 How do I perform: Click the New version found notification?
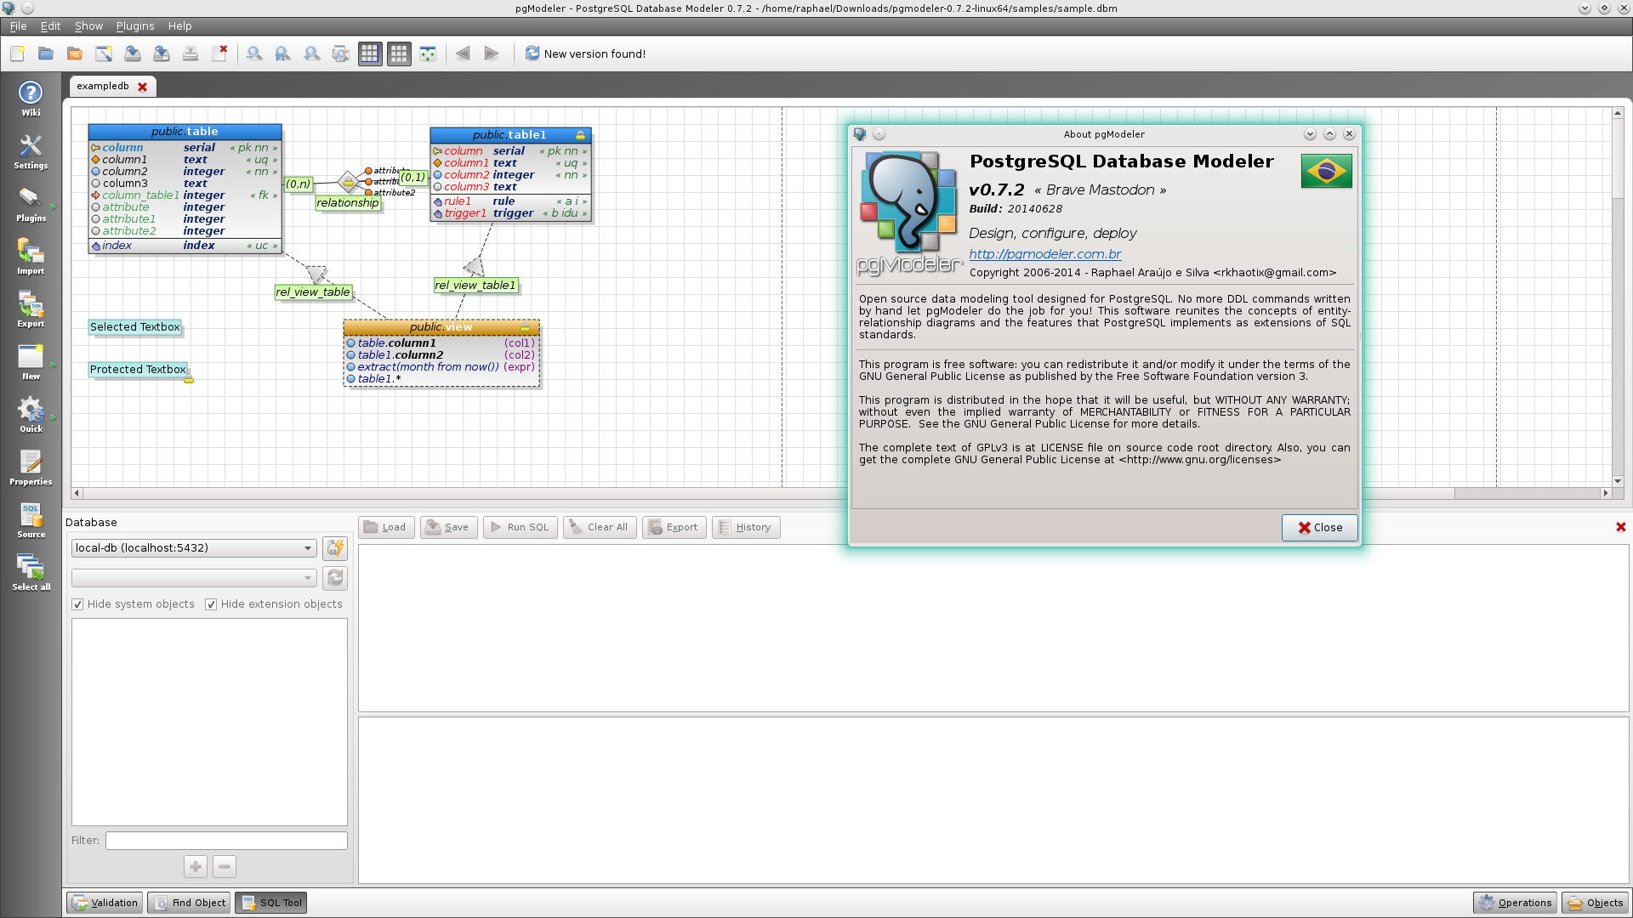[585, 54]
